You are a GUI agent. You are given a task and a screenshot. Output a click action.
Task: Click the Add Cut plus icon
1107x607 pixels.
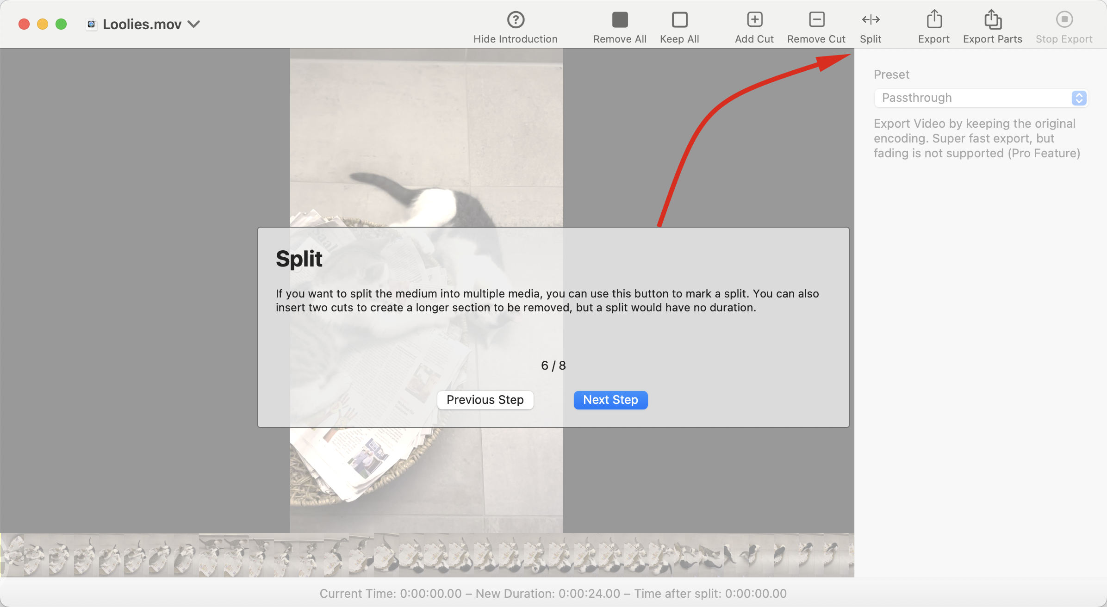(754, 20)
